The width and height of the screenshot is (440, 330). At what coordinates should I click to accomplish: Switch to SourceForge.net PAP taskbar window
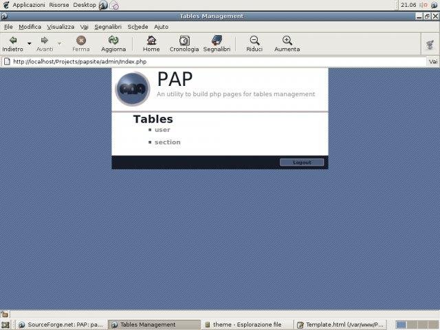[x=61, y=324]
